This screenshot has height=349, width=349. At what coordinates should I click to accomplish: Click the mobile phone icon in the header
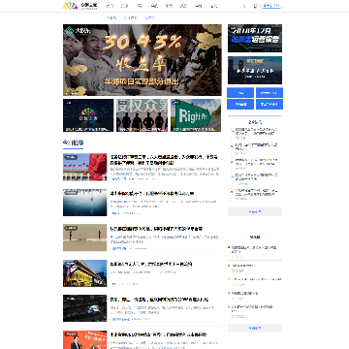pyautogui.click(x=255, y=6)
